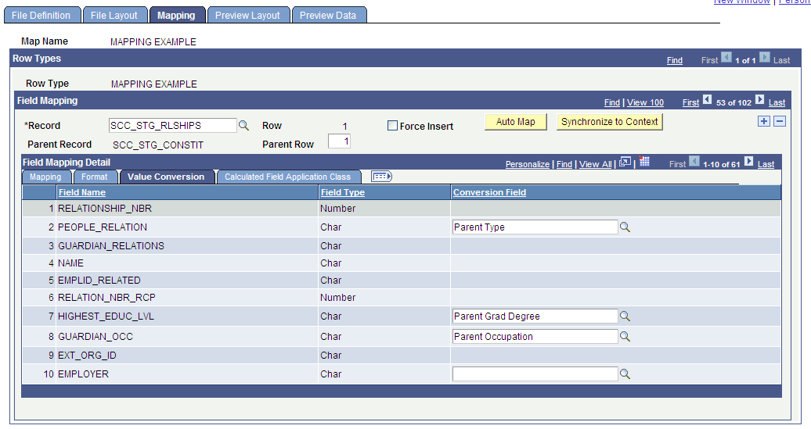Switch to File Definition tab
Screen dimensions: 811x429
[x=42, y=16]
